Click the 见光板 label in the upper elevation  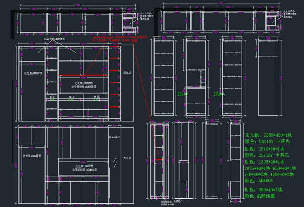click(127, 73)
